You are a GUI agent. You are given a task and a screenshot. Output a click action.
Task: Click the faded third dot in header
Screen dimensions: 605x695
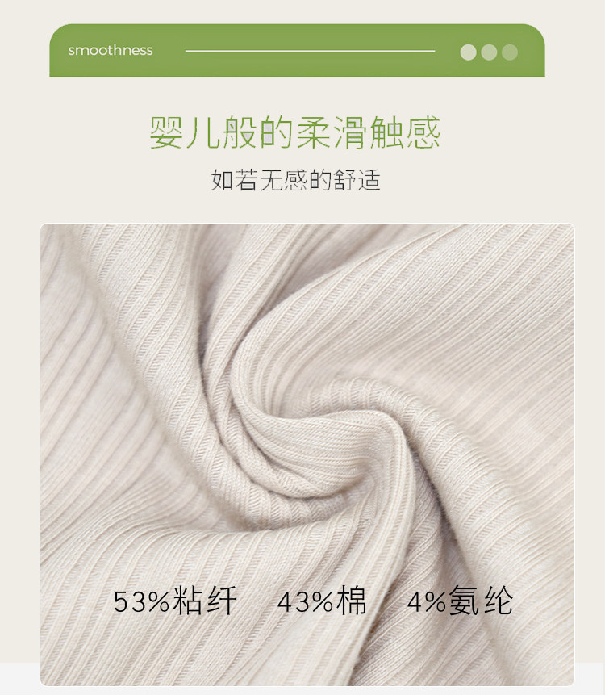[510, 52]
